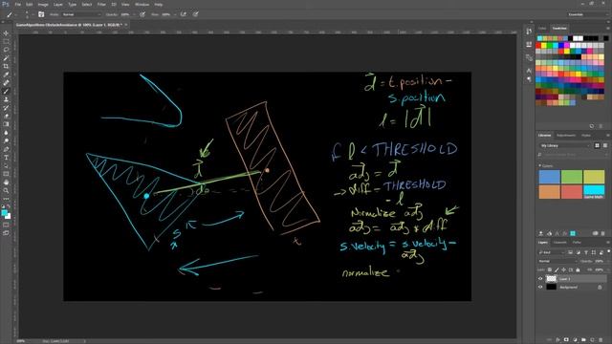Click the add layer style fx icon
612x344 pixels.
point(557,340)
